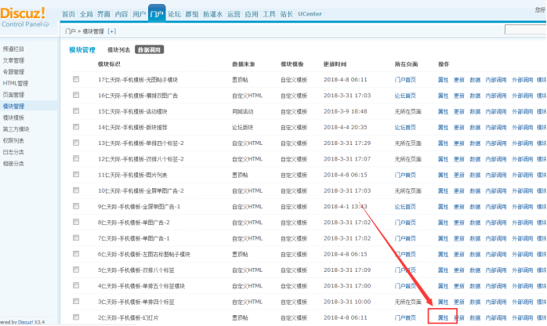Click 内部调用 for module 14 row
Viewport: 547px width, 326px height.
pyautogui.click(x=496, y=128)
